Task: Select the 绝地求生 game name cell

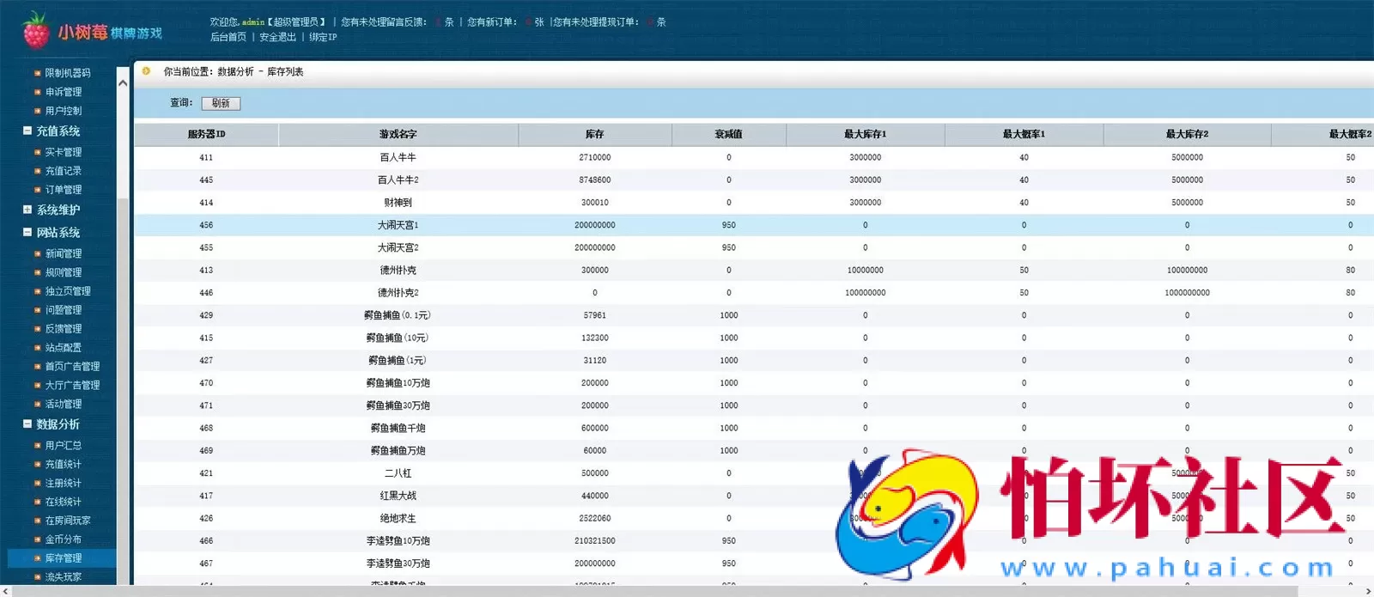Action: click(398, 518)
